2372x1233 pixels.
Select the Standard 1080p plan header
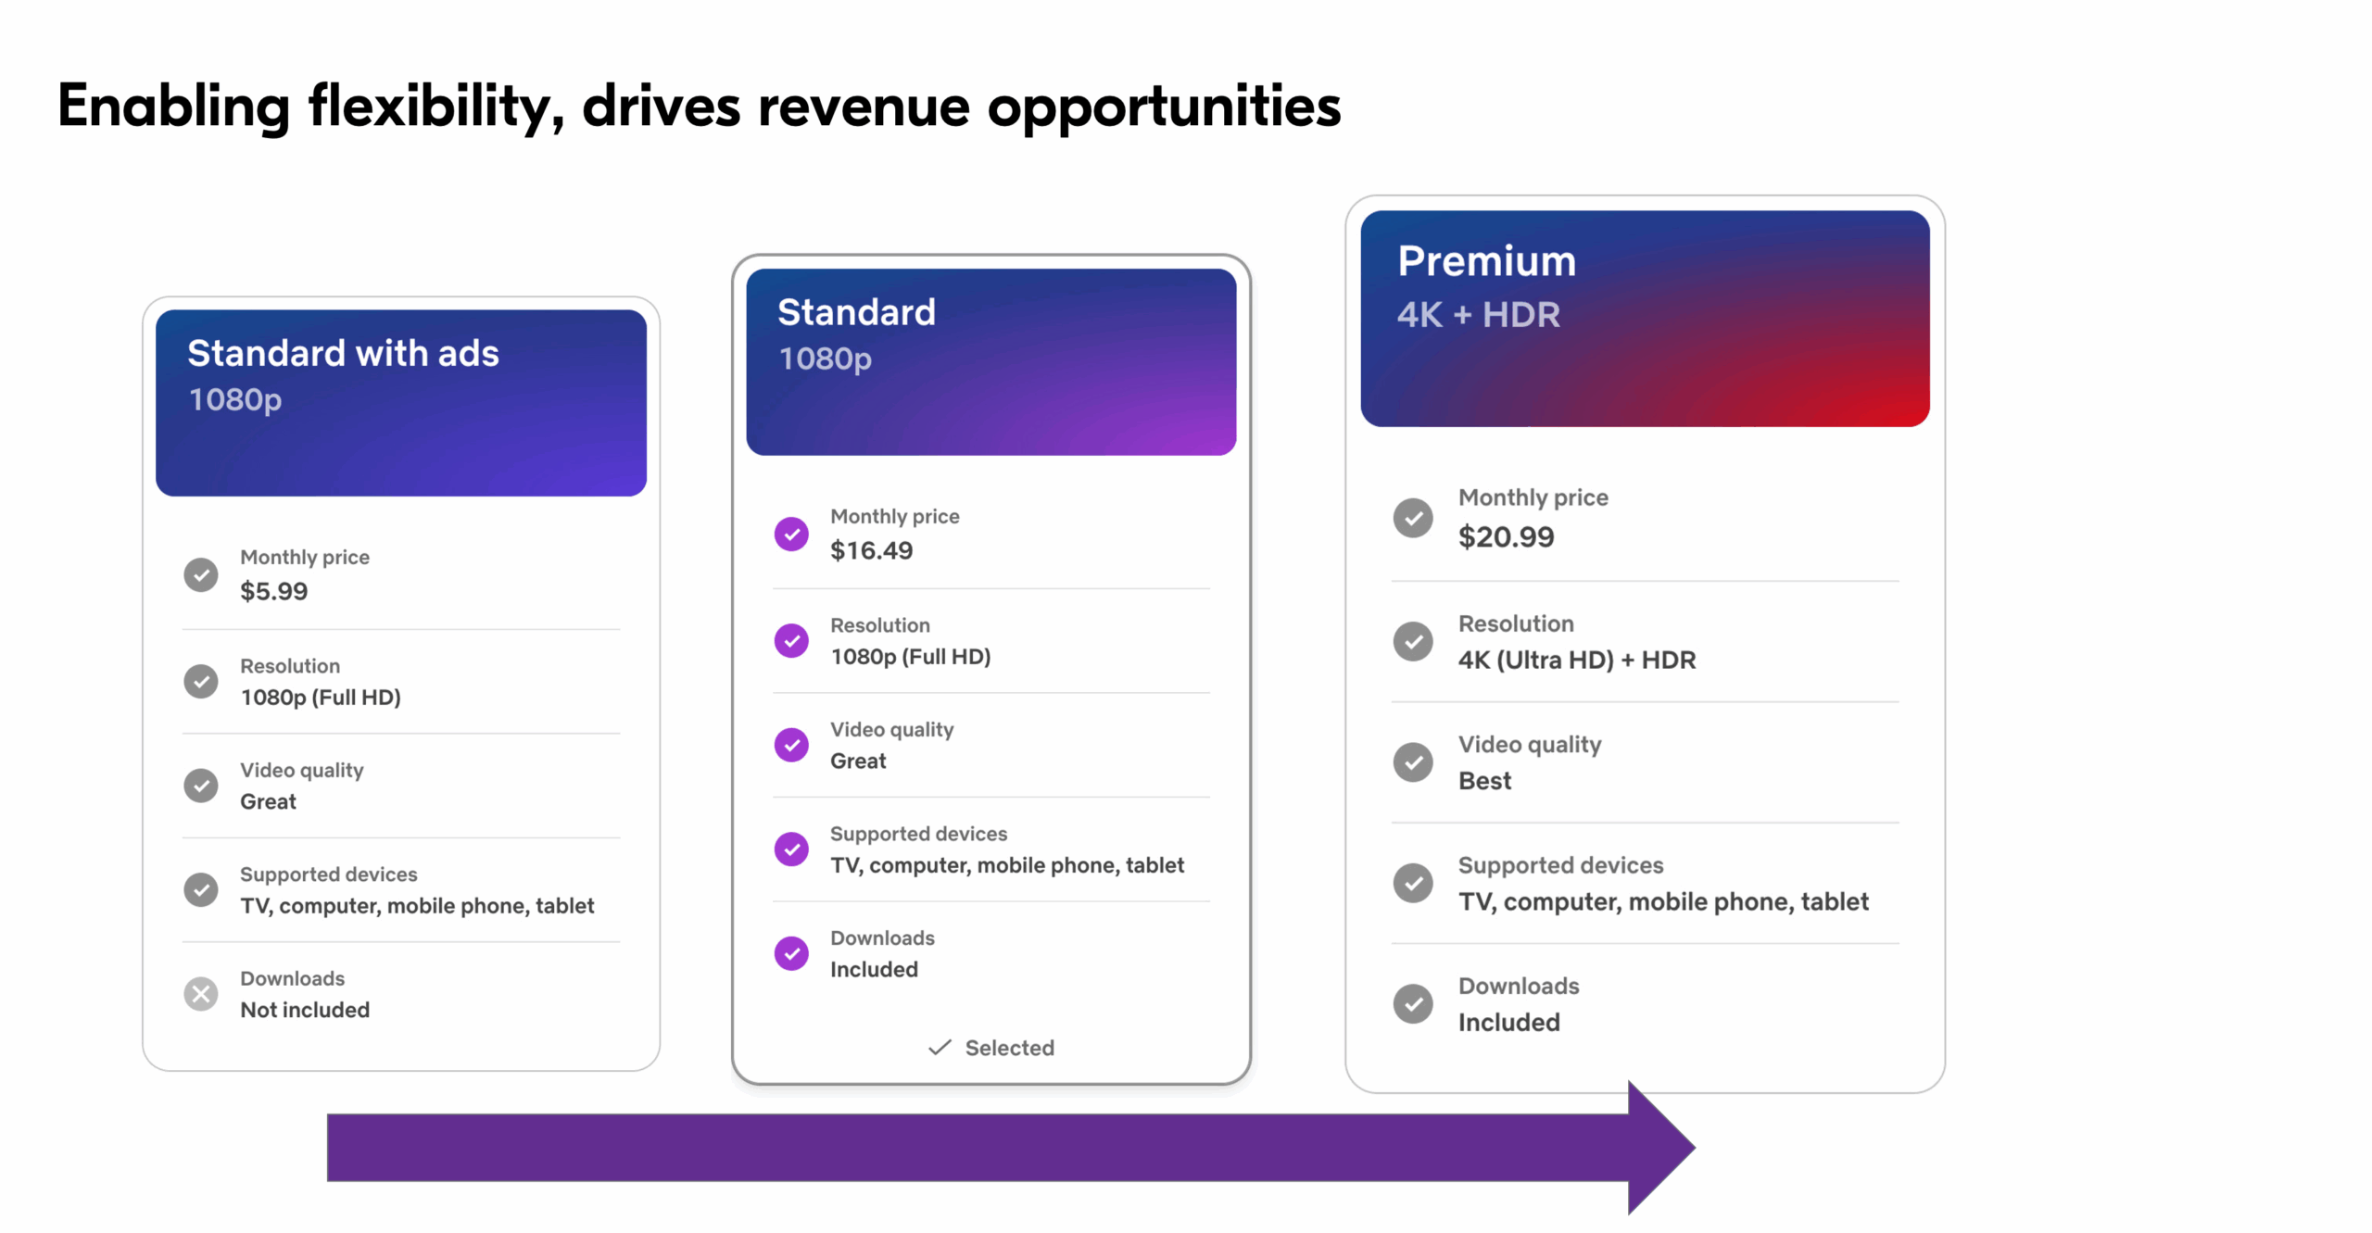coord(990,361)
